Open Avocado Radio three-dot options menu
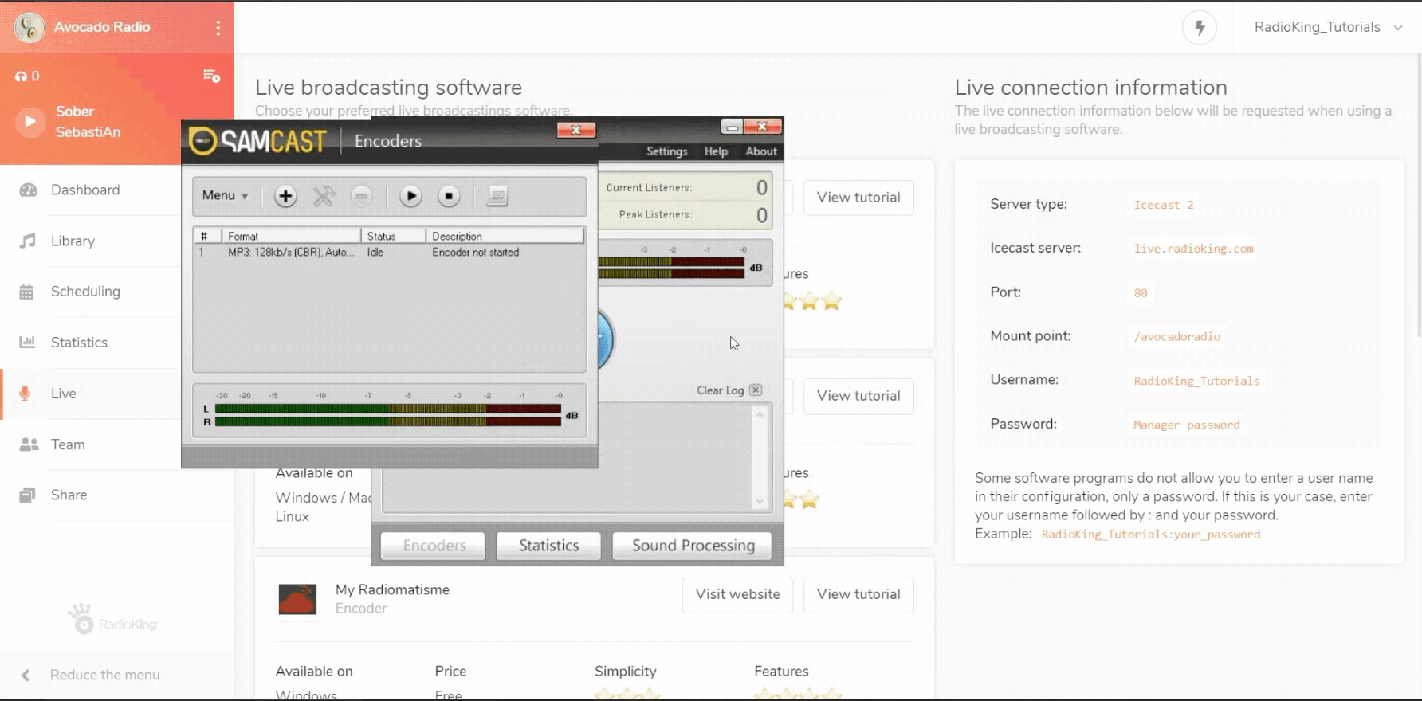The width and height of the screenshot is (1422, 701). [x=218, y=28]
